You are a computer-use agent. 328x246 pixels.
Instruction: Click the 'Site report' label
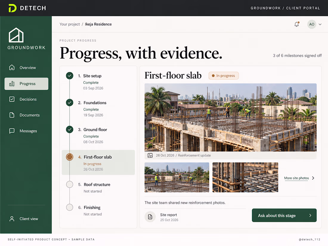click(168, 215)
